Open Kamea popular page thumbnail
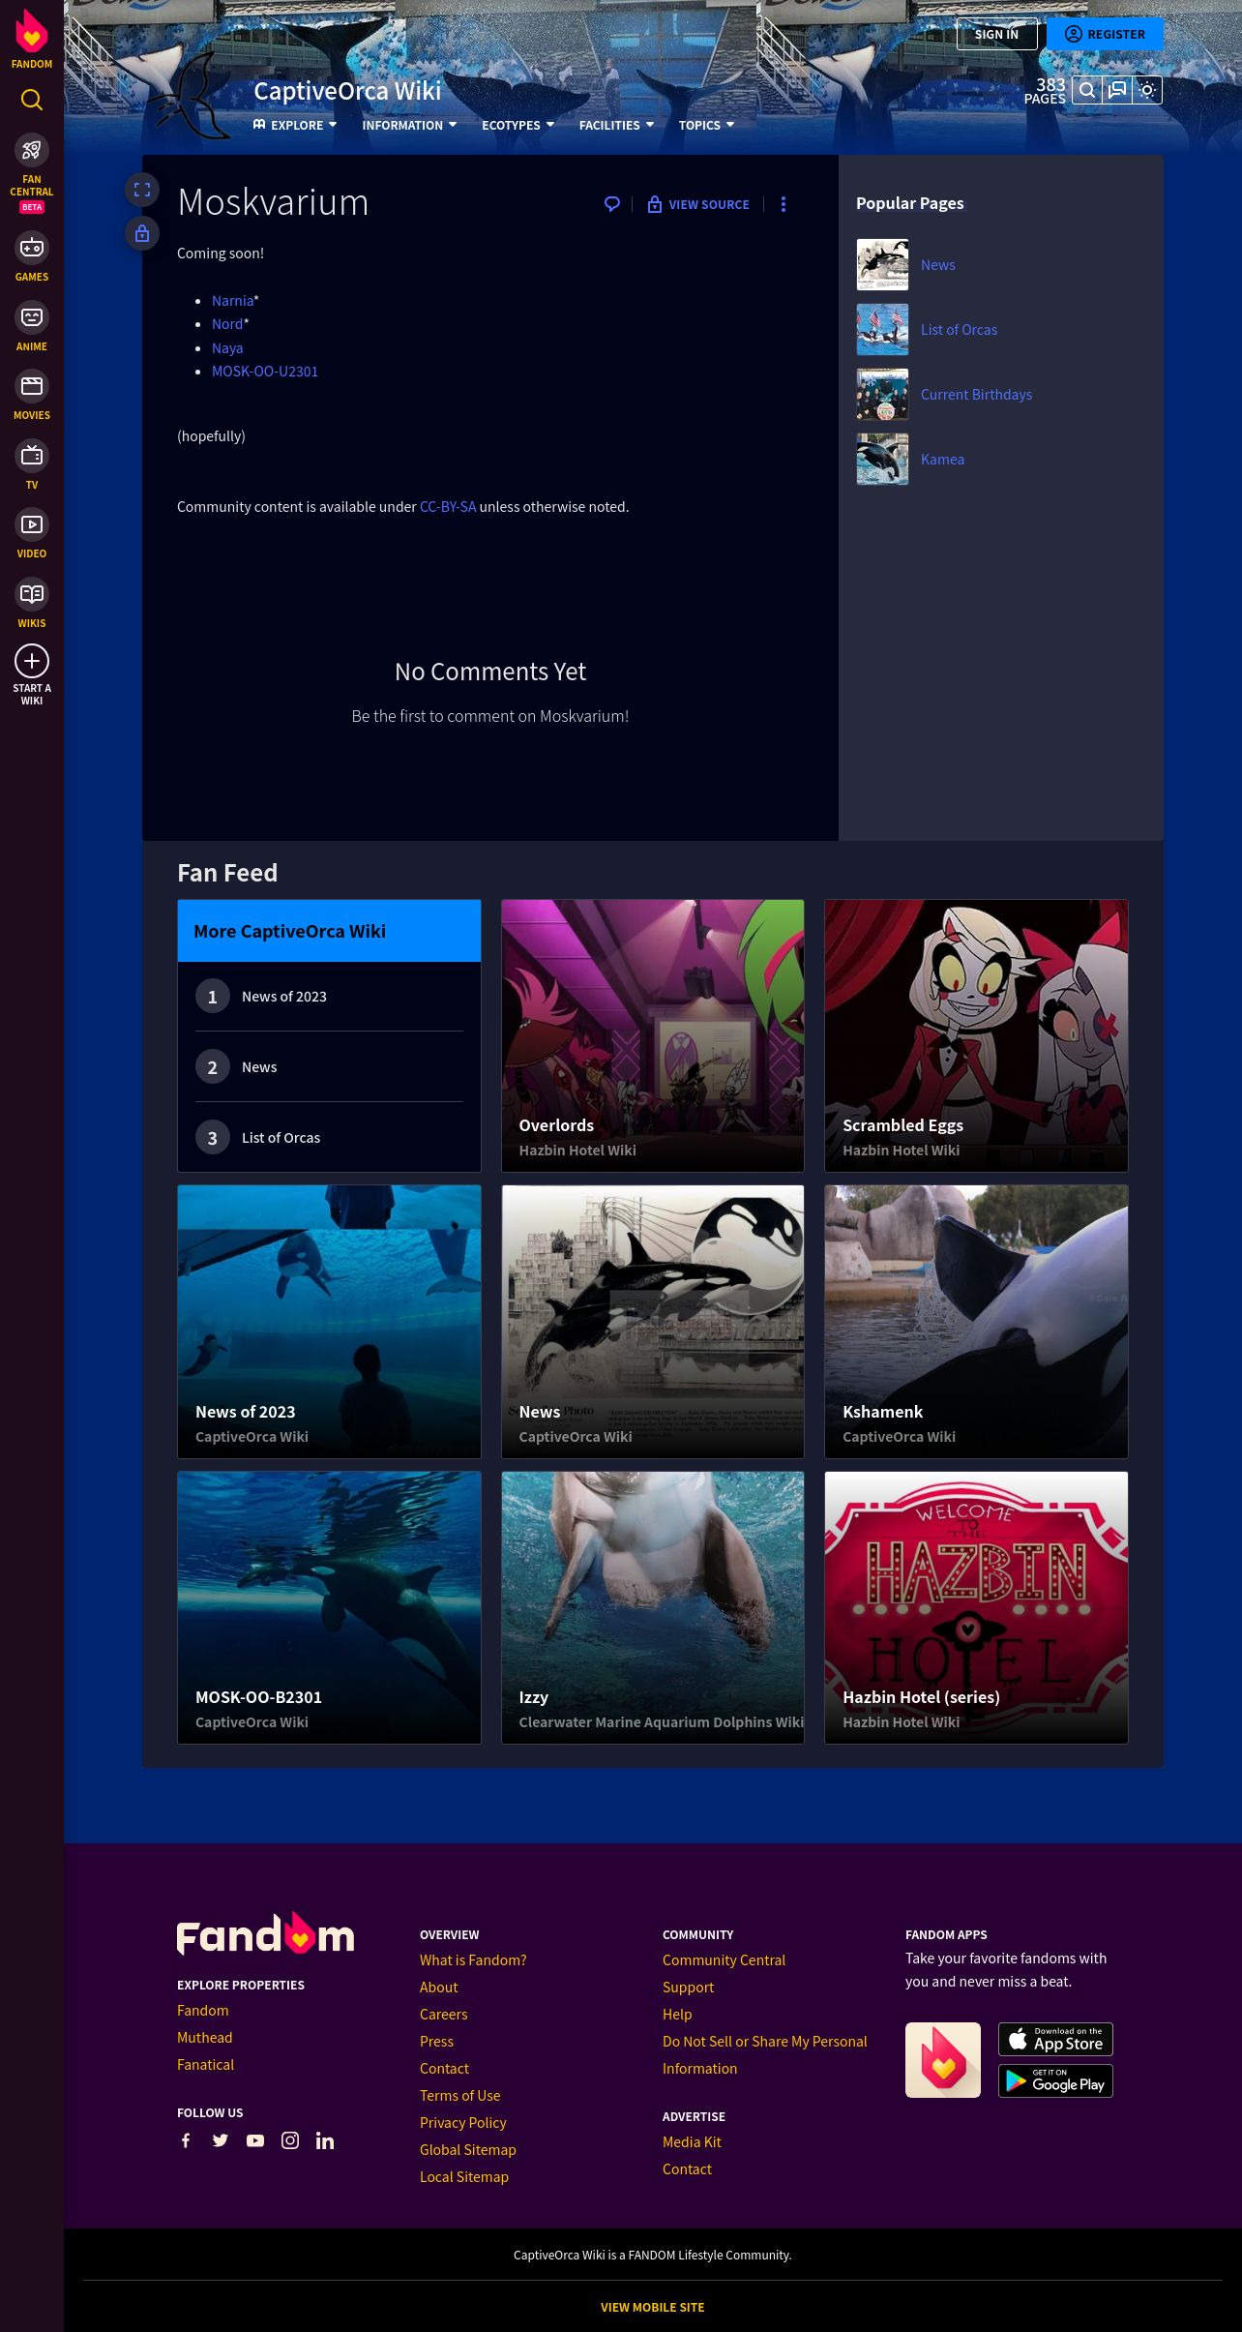 click(882, 460)
